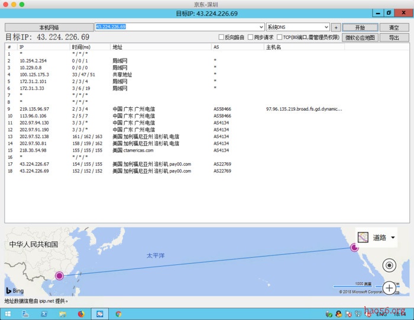
Task: Click the 本机网络 button
Action: pos(49,27)
